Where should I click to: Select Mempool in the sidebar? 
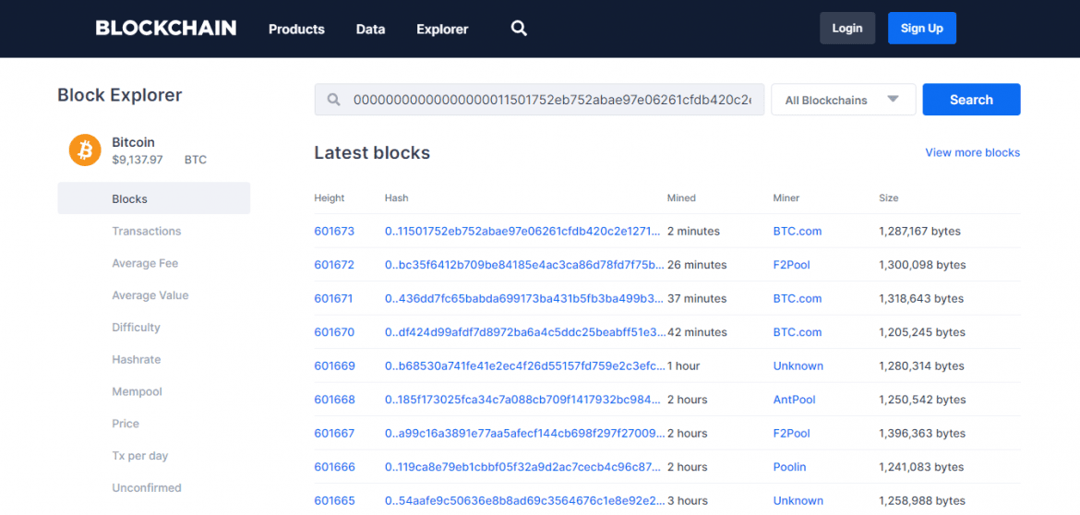tap(137, 391)
